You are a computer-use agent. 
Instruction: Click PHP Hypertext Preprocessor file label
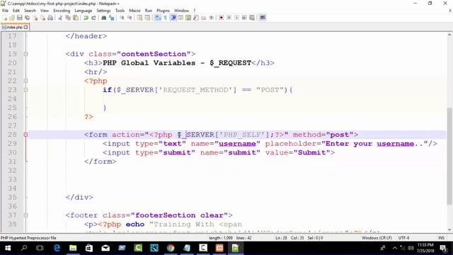pos(28,238)
